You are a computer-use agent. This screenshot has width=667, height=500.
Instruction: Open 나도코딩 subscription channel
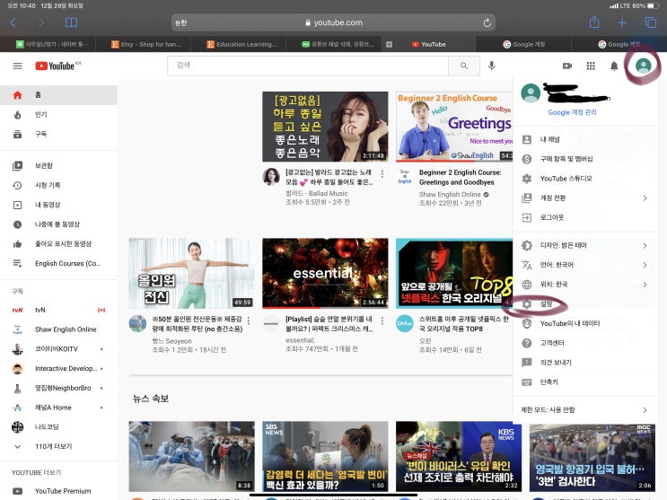point(58,426)
